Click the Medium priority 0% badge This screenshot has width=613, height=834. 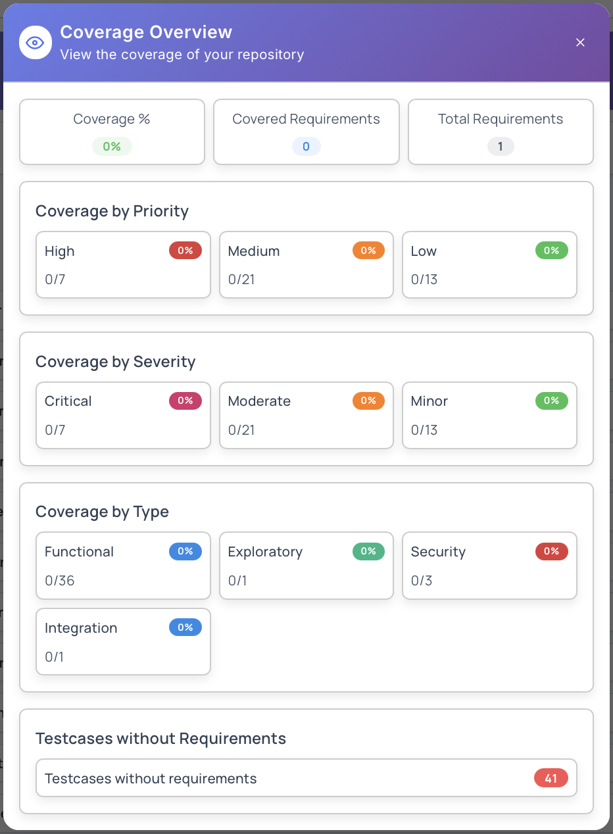tap(368, 250)
